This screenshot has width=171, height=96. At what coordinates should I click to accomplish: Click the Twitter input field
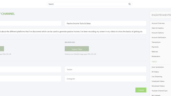pyautogui.click(x=106, y=69)
